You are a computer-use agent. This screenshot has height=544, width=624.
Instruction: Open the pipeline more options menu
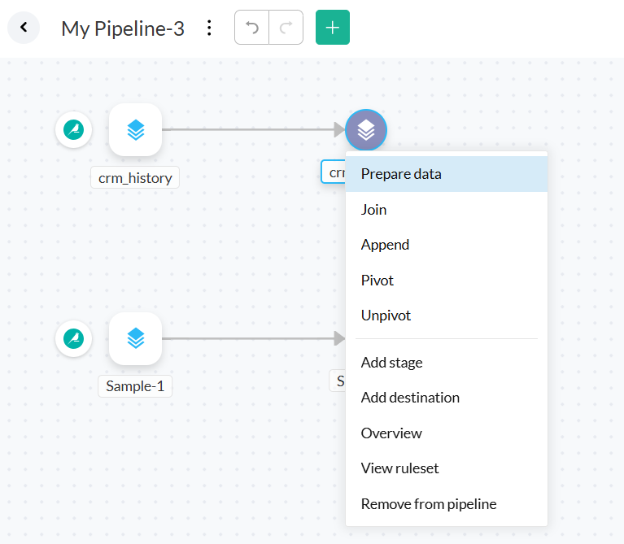pos(209,28)
